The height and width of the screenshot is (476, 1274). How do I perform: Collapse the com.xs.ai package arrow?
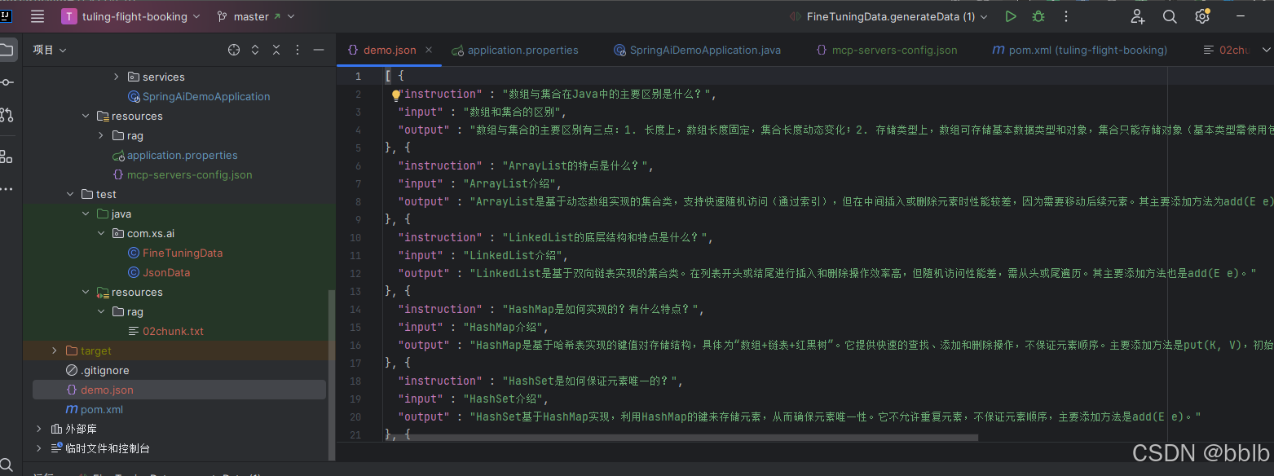coord(101,233)
